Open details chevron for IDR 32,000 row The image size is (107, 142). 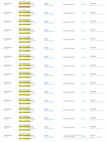(2, 75)
